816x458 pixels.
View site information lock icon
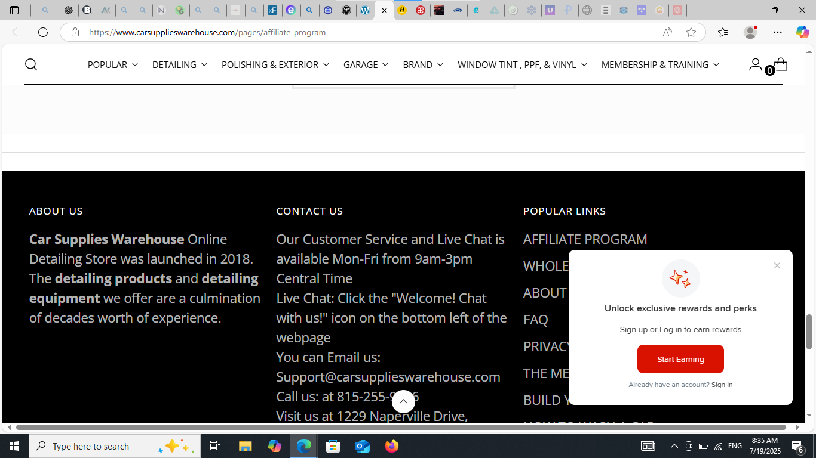[75, 32]
